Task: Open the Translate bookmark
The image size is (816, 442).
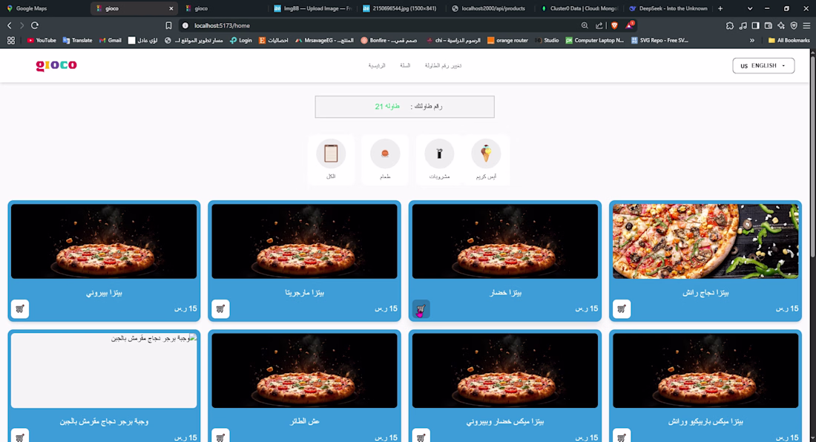Action: (77, 40)
